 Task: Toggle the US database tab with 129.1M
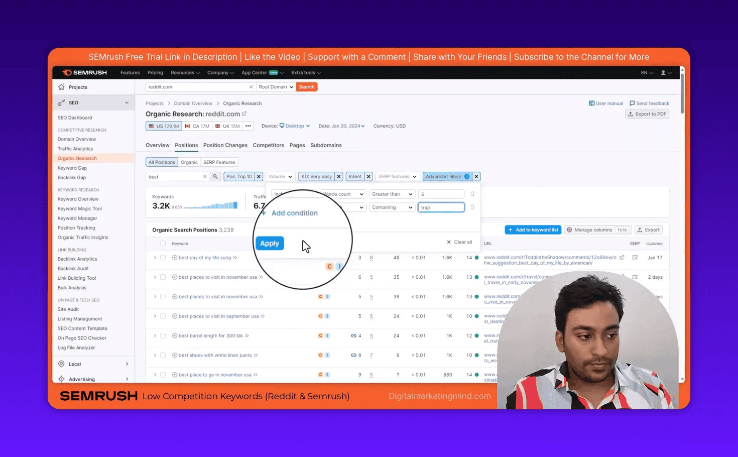(x=163, y=126)
